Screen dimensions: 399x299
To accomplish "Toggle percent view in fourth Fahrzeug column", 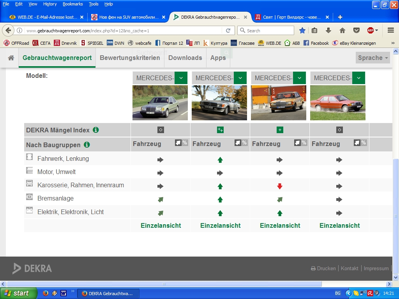I will click(x=364, y=143).
